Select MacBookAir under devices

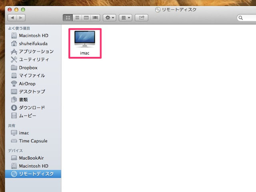pos(33,158)
